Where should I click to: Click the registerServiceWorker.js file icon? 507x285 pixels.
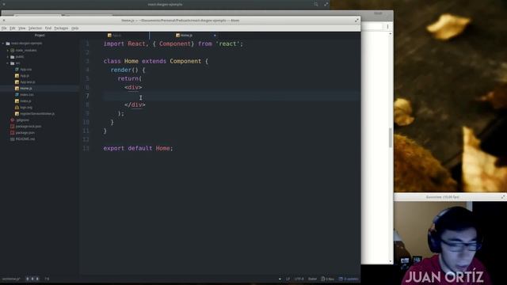[17, 114]
